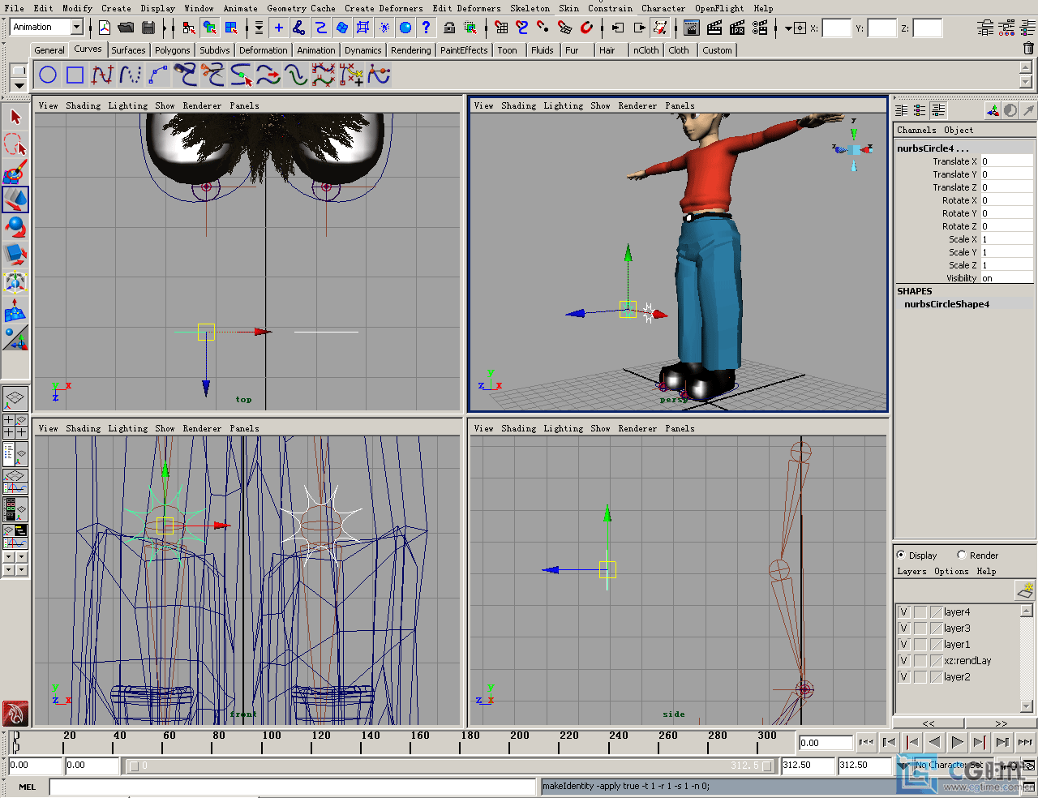Viewport: 1038px width, 798px height.
Task: Click the << layer panel button
Action: [x=929, y=723]
